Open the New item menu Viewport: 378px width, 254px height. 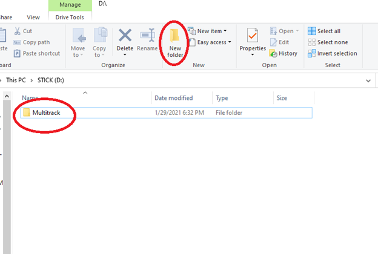tap(207, 31)
